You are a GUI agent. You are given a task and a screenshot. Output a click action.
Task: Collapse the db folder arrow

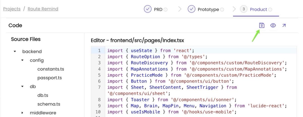pos(22,87)
